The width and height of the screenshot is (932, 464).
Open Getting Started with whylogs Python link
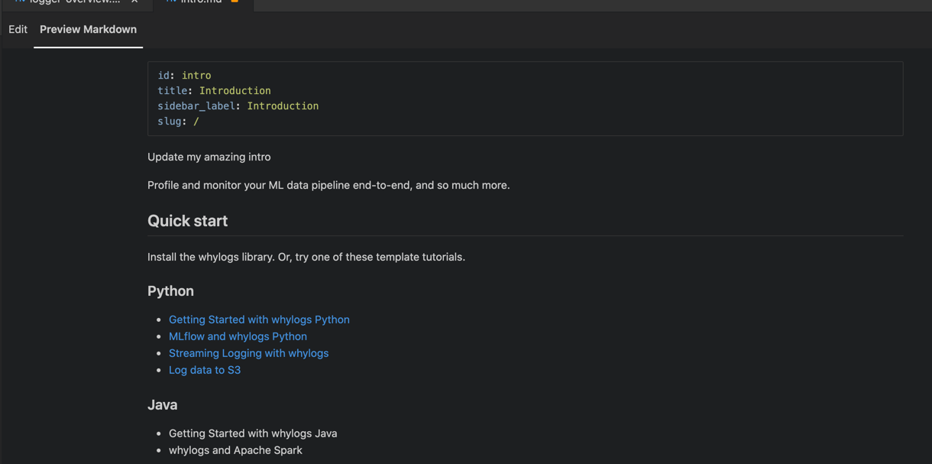pos(259,320)
